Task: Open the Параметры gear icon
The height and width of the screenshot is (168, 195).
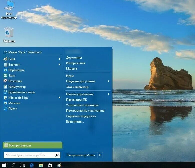Action: [x=5, y=70]
